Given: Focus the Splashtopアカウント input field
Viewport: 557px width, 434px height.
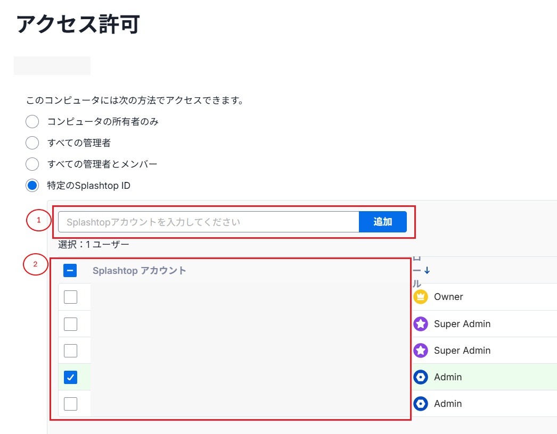Looking at the screenshot, I should click(209, 222).
